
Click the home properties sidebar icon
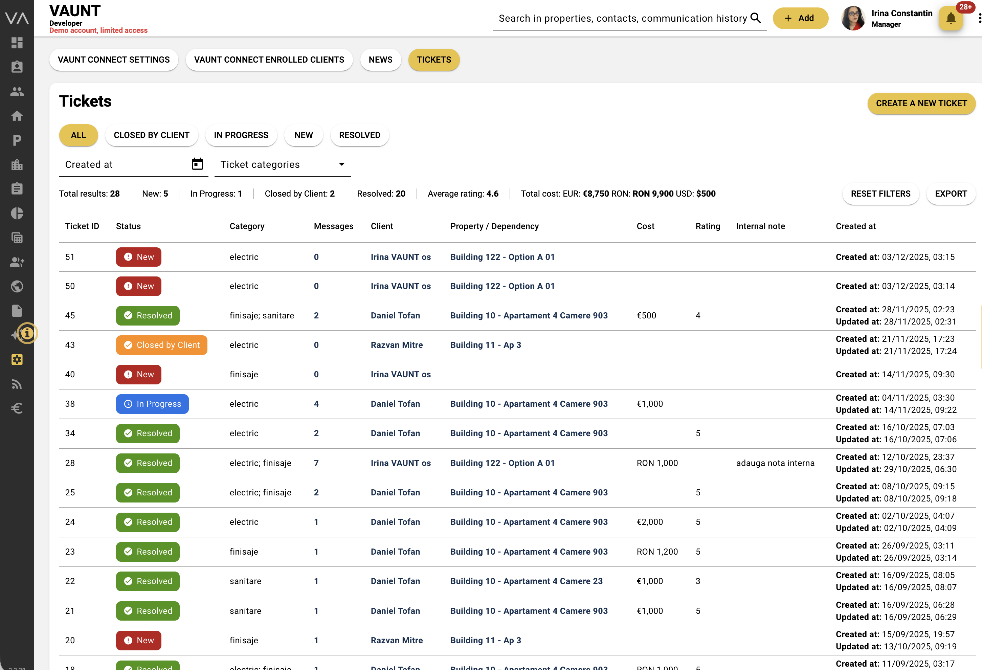[17, 116]
